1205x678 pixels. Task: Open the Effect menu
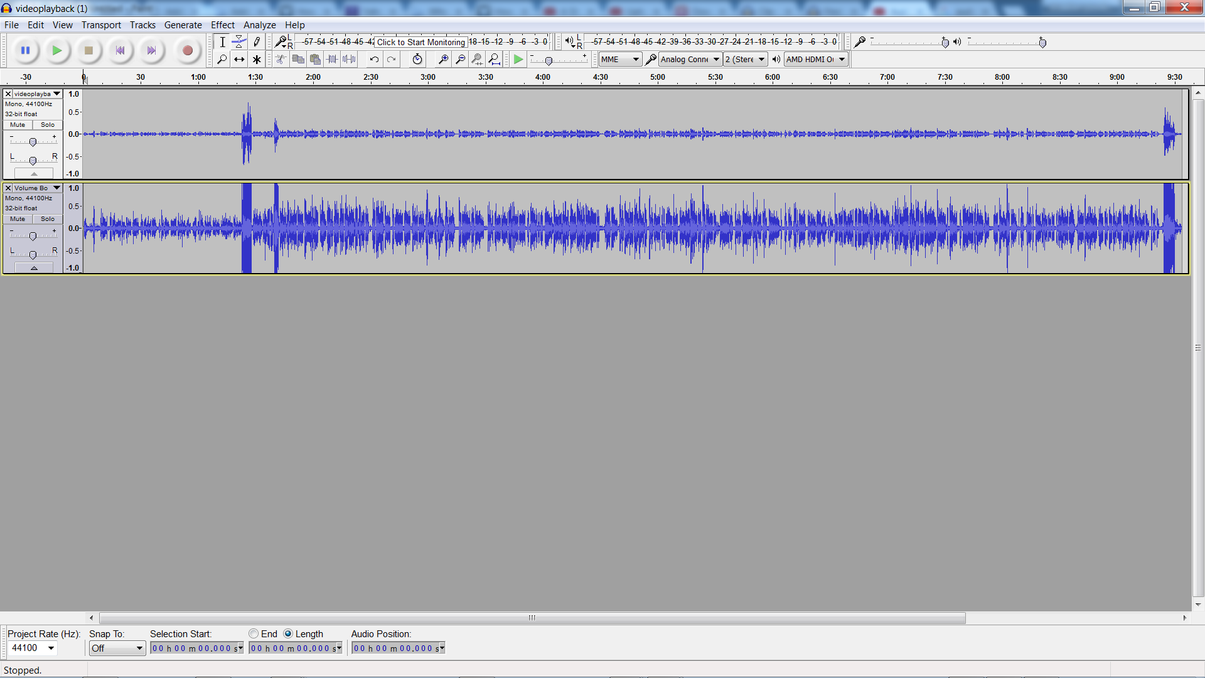(x=222, y=25)
